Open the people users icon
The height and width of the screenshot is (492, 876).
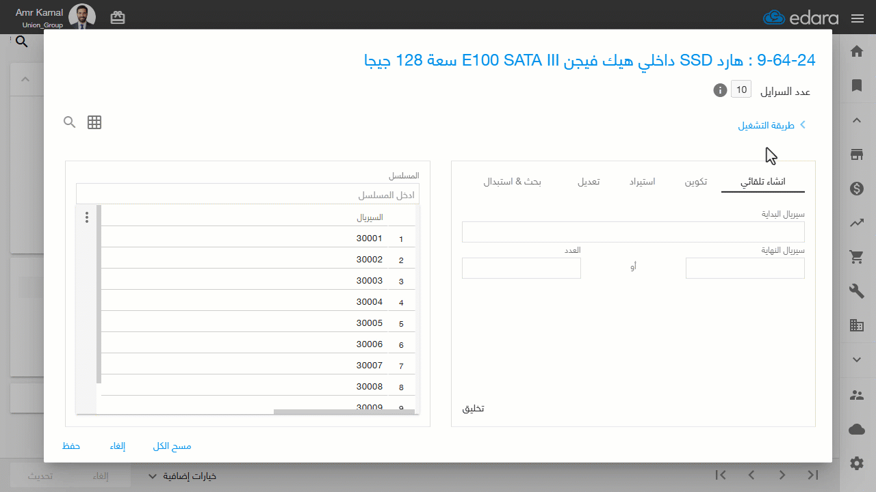coord(856,395)
